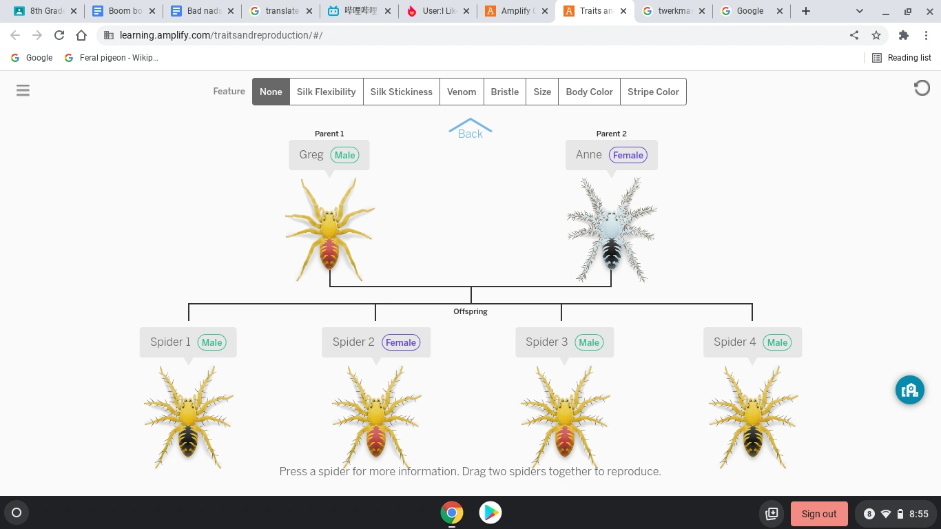Image resolution: width=941 pixels, height=529 pixels.
Task: Switch to the Boom browser tab
Action: 121,11
